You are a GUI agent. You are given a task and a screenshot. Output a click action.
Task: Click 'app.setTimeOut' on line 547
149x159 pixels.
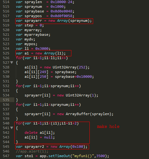55,156
